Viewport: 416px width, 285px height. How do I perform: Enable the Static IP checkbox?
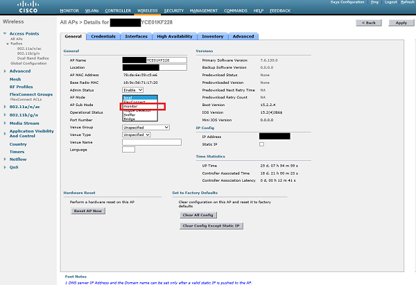click(x=261, y=144)
